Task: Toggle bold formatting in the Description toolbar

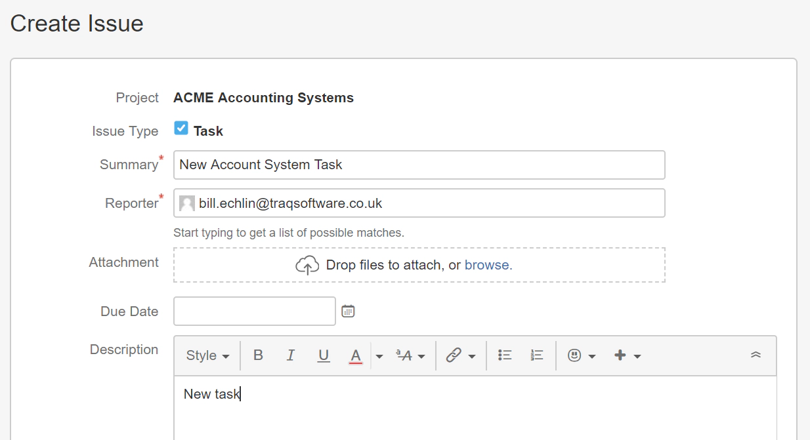Action: [x=258, y=355]
